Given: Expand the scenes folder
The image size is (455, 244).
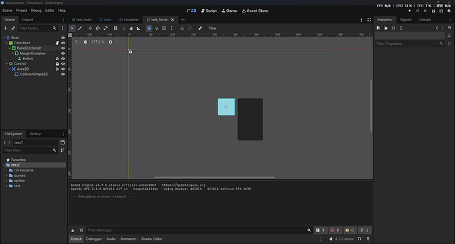Looking at the screenshot, I should coord(7,175).
